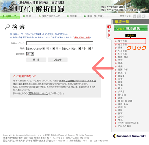Select 町方役席 in the category list
Viewport: 149px width, 145px height.
[122, 54]
